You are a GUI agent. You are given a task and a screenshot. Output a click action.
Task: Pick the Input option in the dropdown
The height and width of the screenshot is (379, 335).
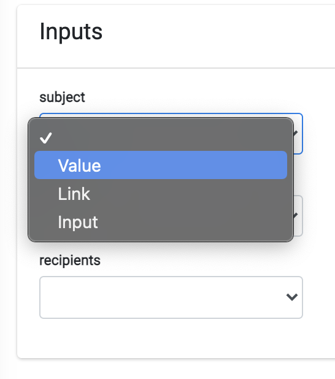pos(161,222)
